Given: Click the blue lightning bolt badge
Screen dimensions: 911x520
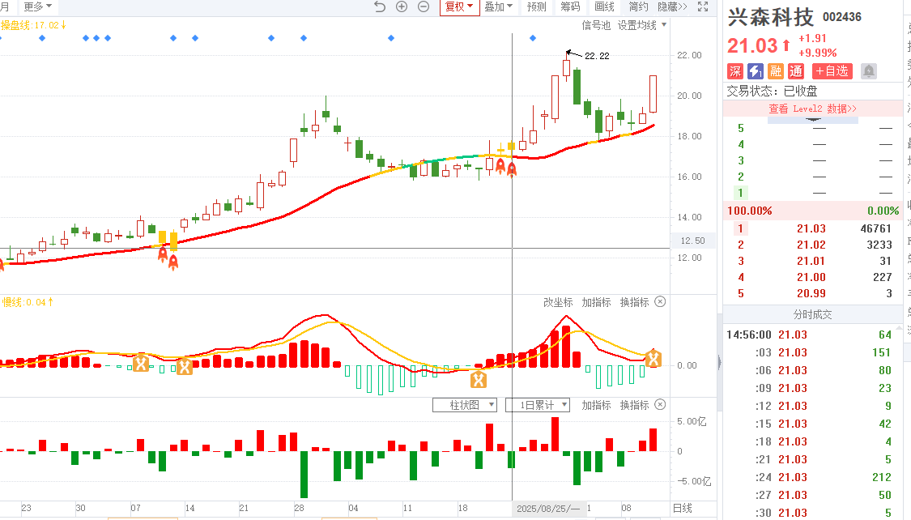Looking at the screenshot, I should pyautogui.click(x=756, y=71).
